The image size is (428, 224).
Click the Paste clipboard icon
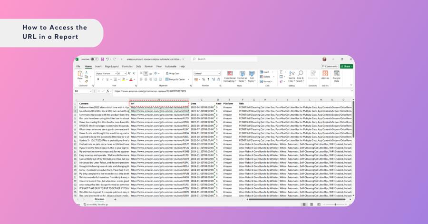click(x=80, y=74)
